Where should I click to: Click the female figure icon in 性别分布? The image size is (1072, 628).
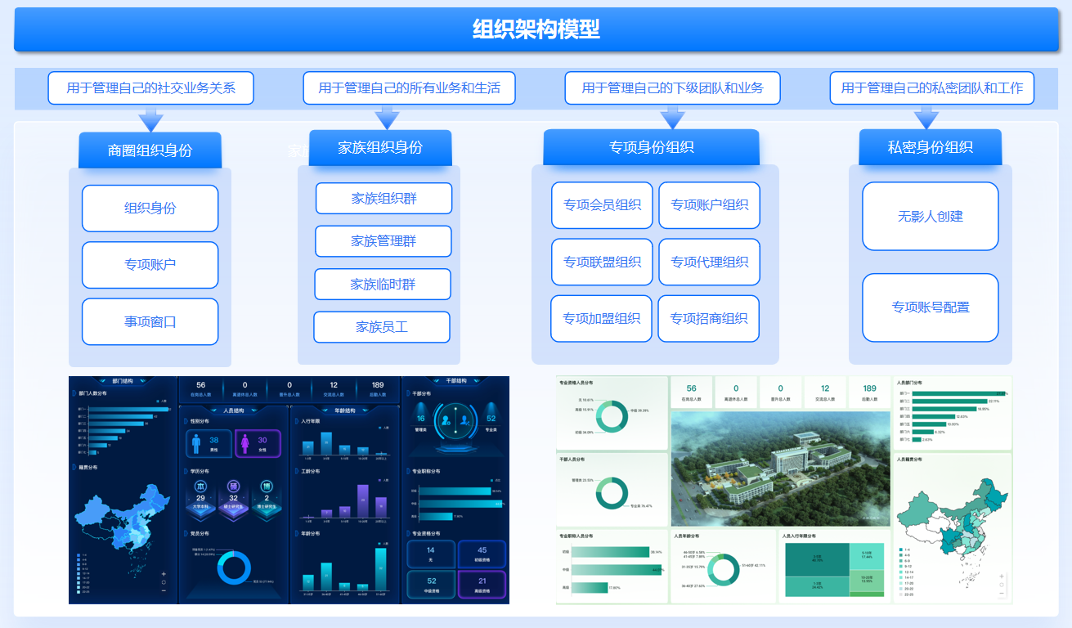(244, 444)
